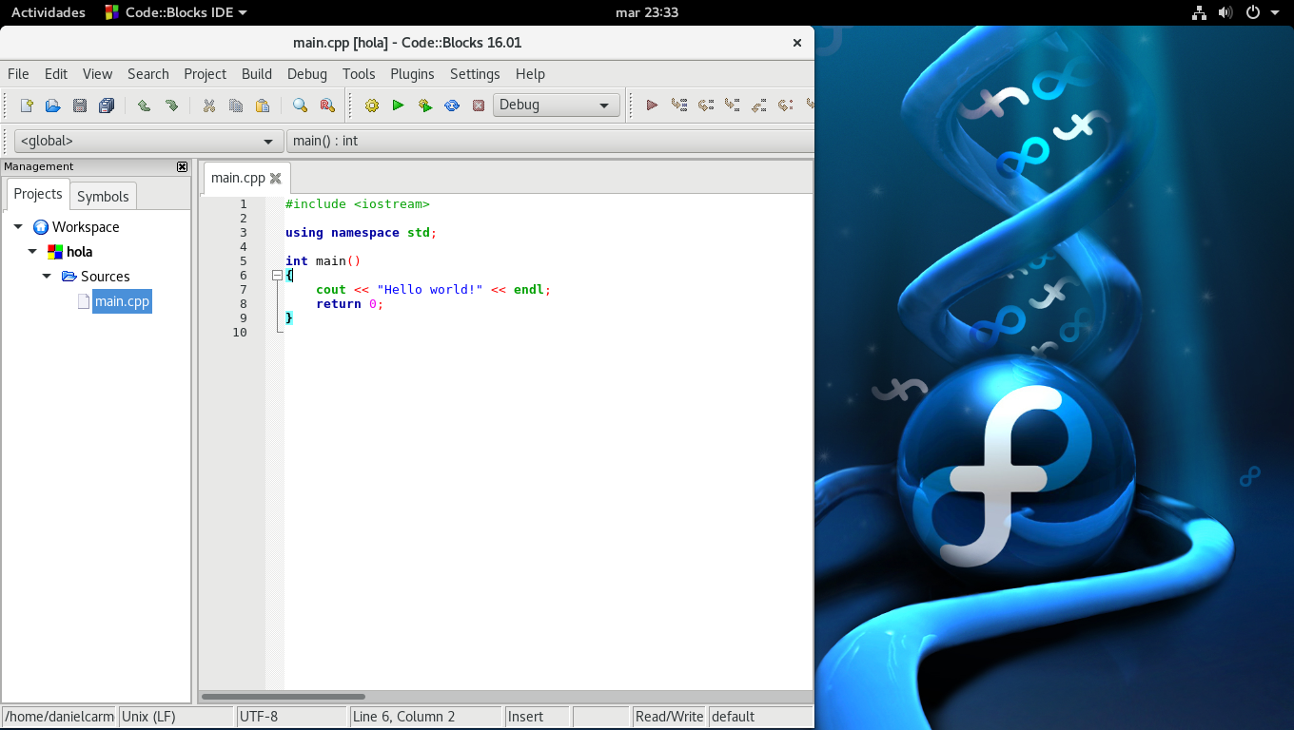Build the project using the gear icon

371,105
